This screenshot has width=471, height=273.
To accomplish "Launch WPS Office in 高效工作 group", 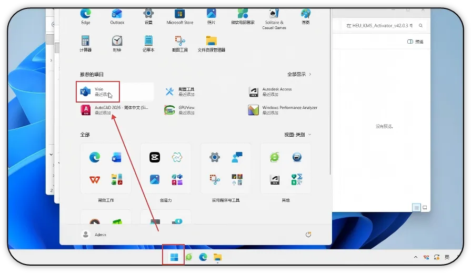I will pos(95,179).
